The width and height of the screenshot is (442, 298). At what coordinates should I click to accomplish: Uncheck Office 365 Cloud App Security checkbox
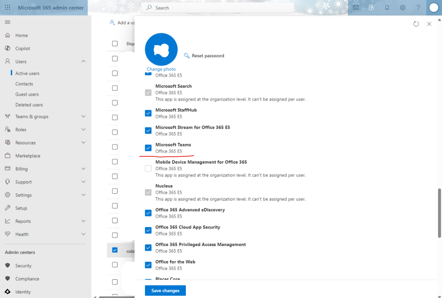pos(148,230)
